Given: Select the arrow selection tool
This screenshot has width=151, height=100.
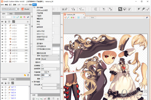Looking at the screenshot, I should tap(120, 9).
